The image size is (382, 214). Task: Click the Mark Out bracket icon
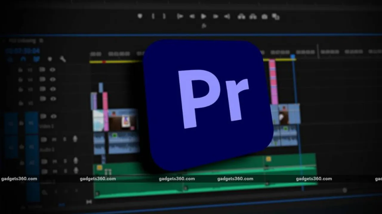pos(164,16)
